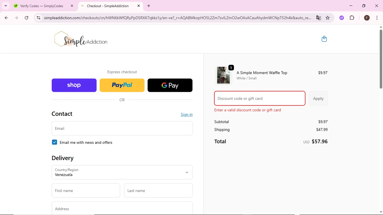
Task: Click the browser address bar URL
Action: coord(177,18)
